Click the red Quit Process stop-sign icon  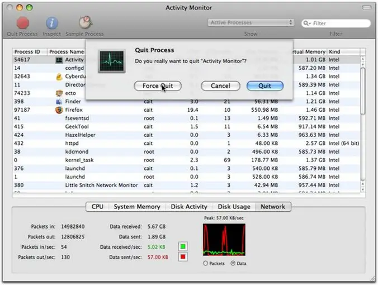pyautogui.click(x=23, y=23)
